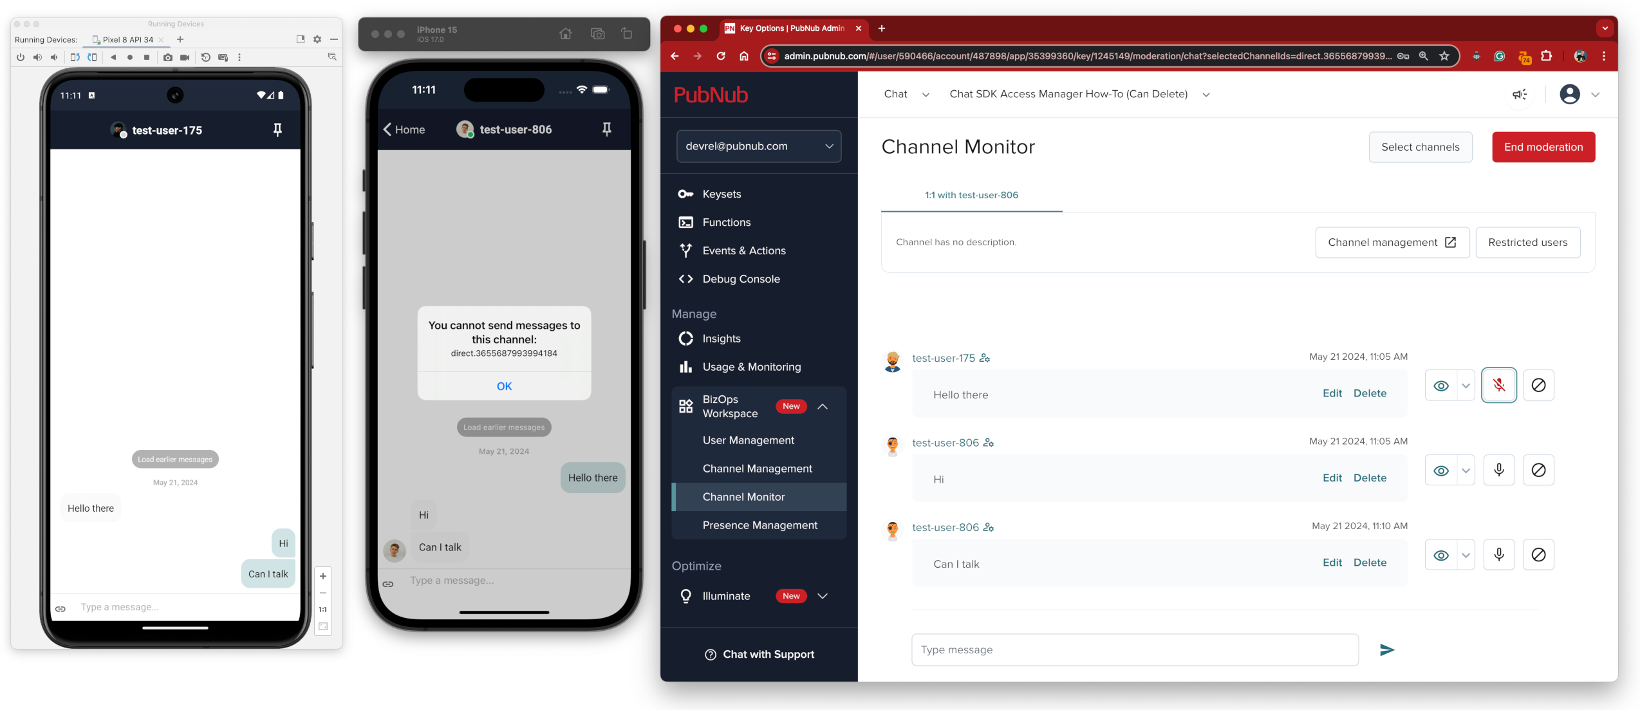Collapse the BizOps Workspace section
Viewport: 1640px width, 710px height.
point(822,407)
